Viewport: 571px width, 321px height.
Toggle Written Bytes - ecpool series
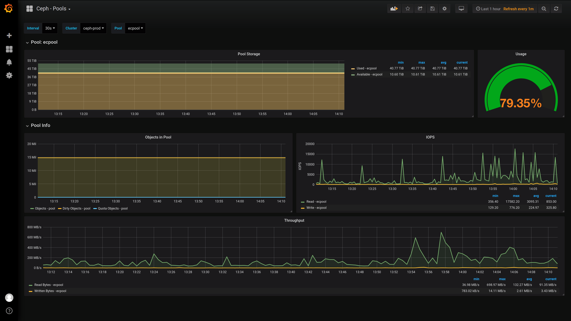pos(50,291)
